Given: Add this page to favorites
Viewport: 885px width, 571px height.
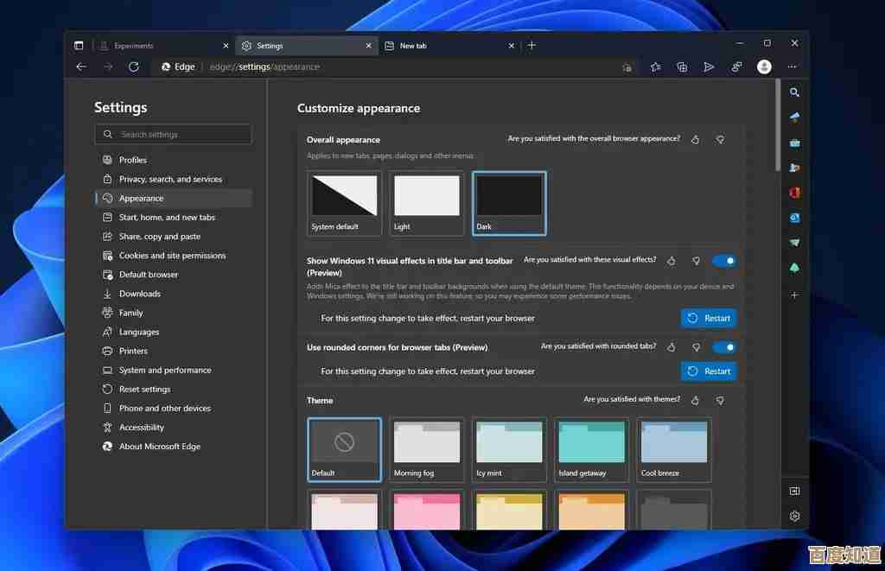Looking at the screenshot, I should coord(654,67).
